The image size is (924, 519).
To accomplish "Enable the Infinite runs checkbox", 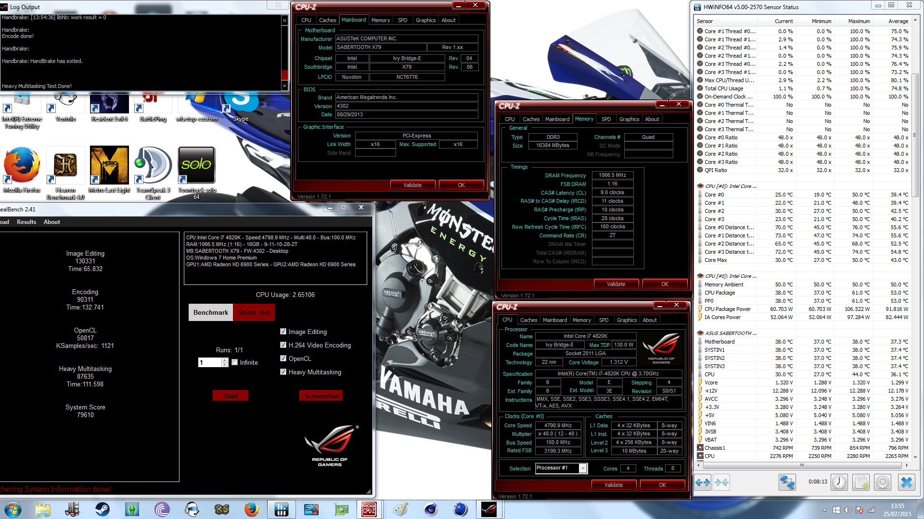I will 235,362.
